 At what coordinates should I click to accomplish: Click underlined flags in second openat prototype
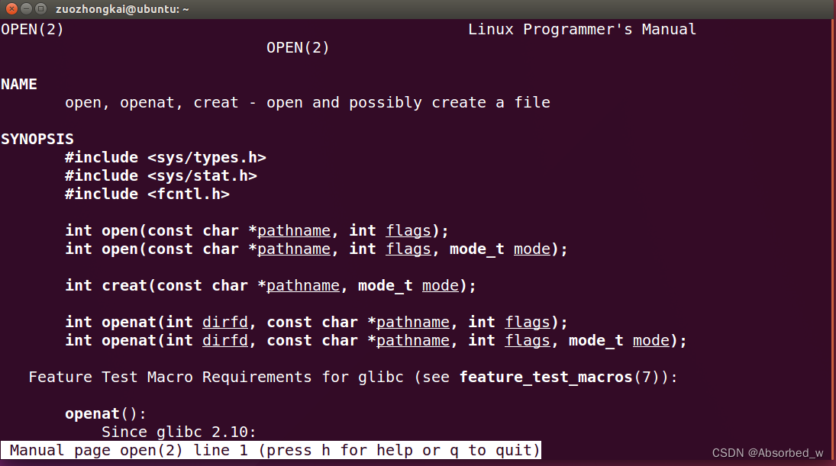[528, 341]
